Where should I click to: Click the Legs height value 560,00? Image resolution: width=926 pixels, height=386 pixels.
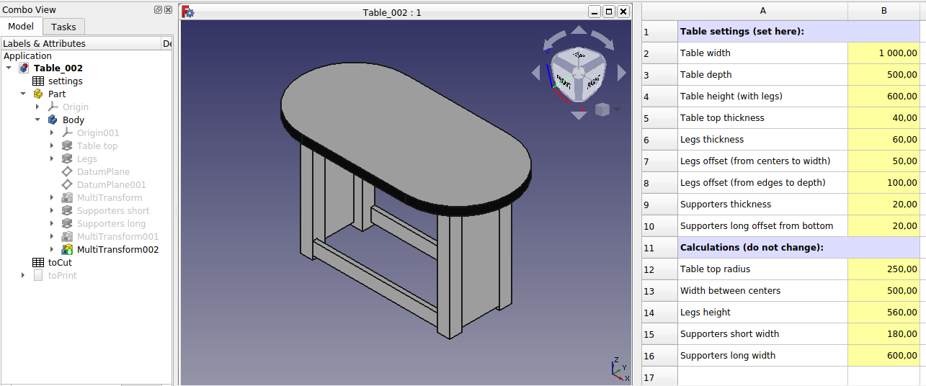[x=883, y=313]
